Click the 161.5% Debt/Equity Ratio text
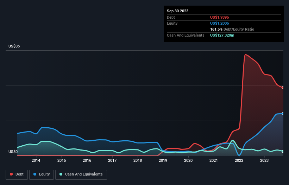 coord(232,29)
